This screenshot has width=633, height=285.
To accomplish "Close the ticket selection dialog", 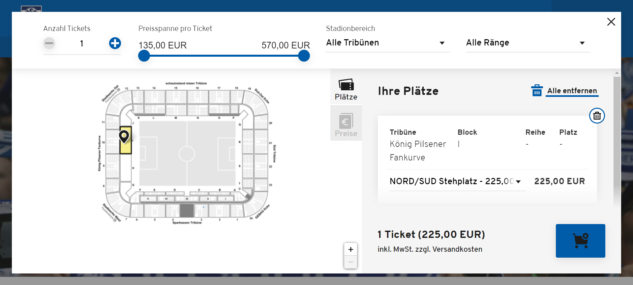I will click(611, 22).
